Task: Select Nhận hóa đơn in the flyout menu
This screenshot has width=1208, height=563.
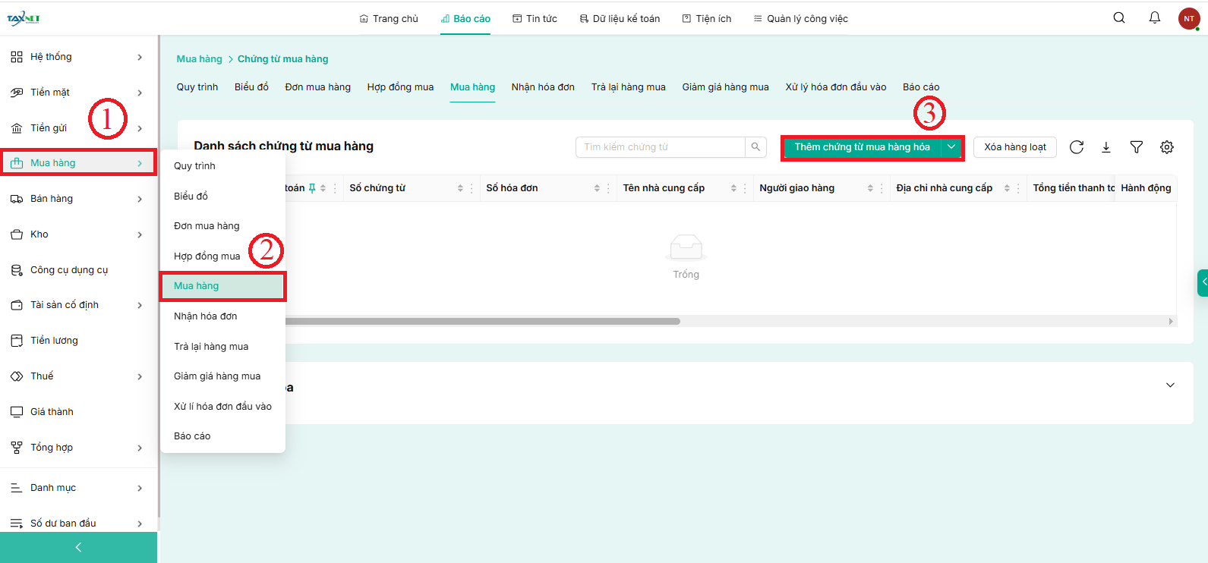Action: tap(205, 316)
